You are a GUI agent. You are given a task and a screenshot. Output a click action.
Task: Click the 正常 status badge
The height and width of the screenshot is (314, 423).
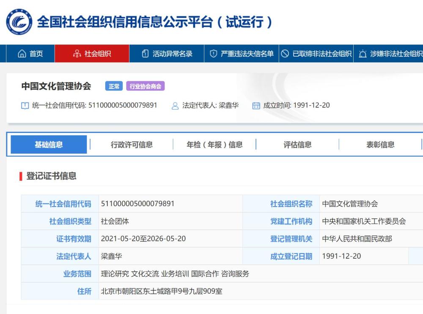tap(114, 86)
